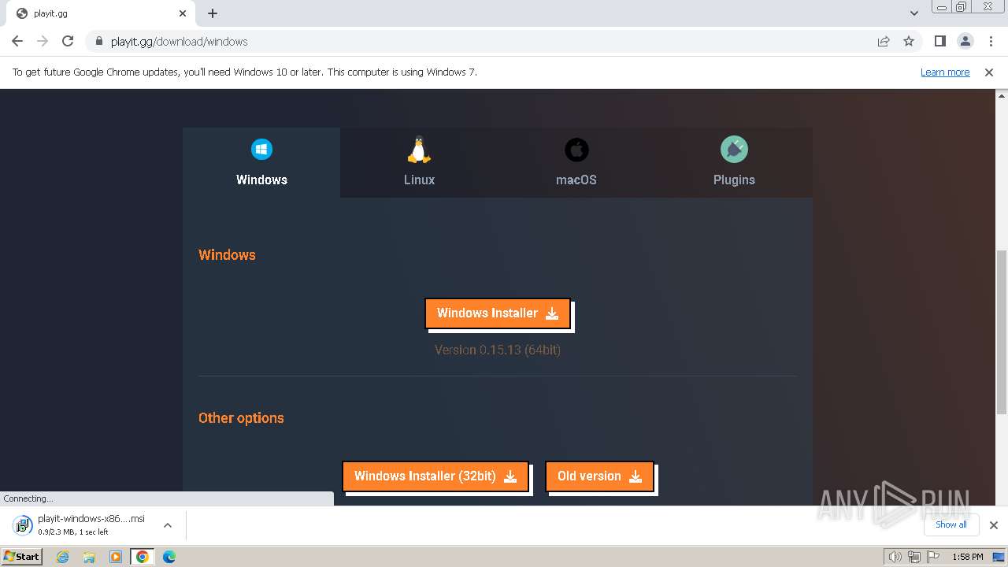Image resolution: width=1008 pixels, height=567 pixels.
Task: Toggle the Chrome side panel
Action: coord(940,41)
